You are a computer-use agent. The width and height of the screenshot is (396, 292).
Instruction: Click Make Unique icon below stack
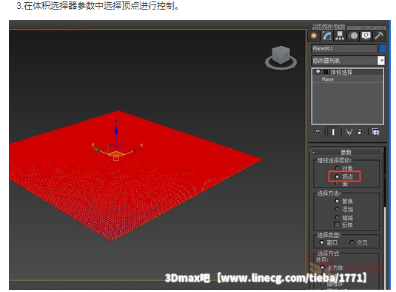pos(349,132)
